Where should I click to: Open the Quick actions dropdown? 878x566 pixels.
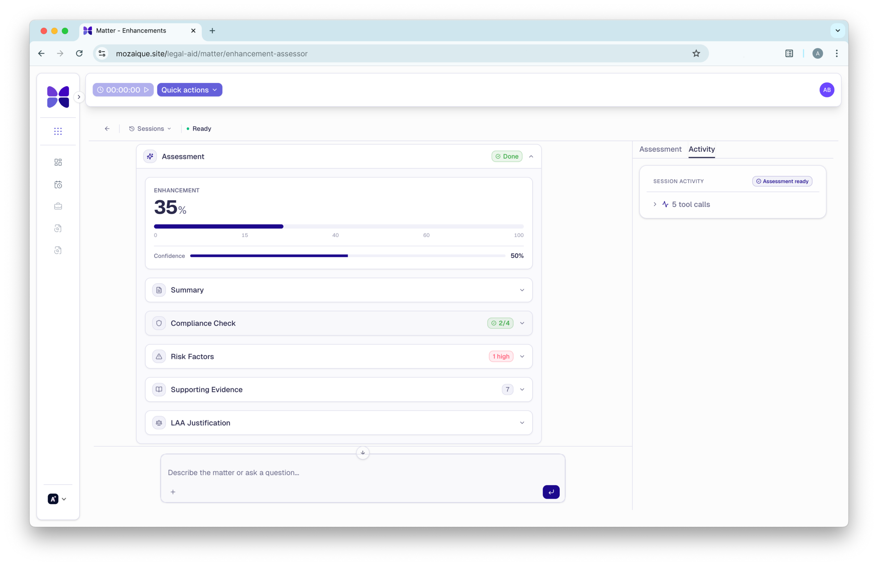coord(190,90)
